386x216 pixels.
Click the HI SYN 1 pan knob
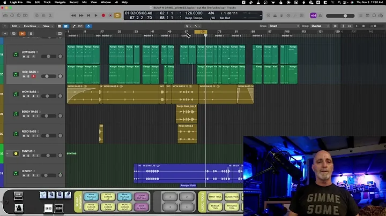coord(60,175)
